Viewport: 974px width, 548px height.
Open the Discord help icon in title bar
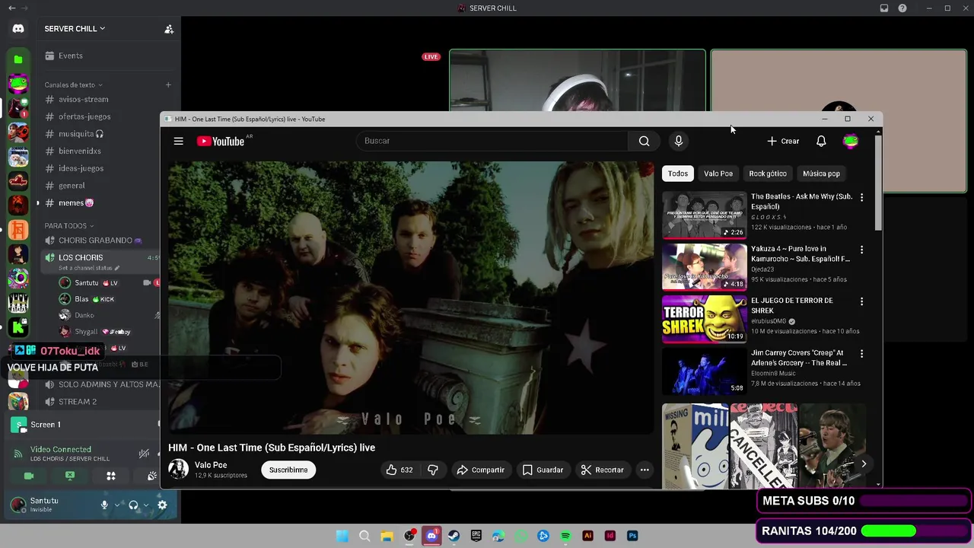(902, 8)
